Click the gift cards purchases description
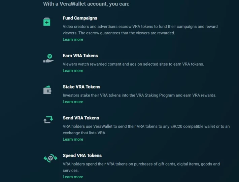 141,167
